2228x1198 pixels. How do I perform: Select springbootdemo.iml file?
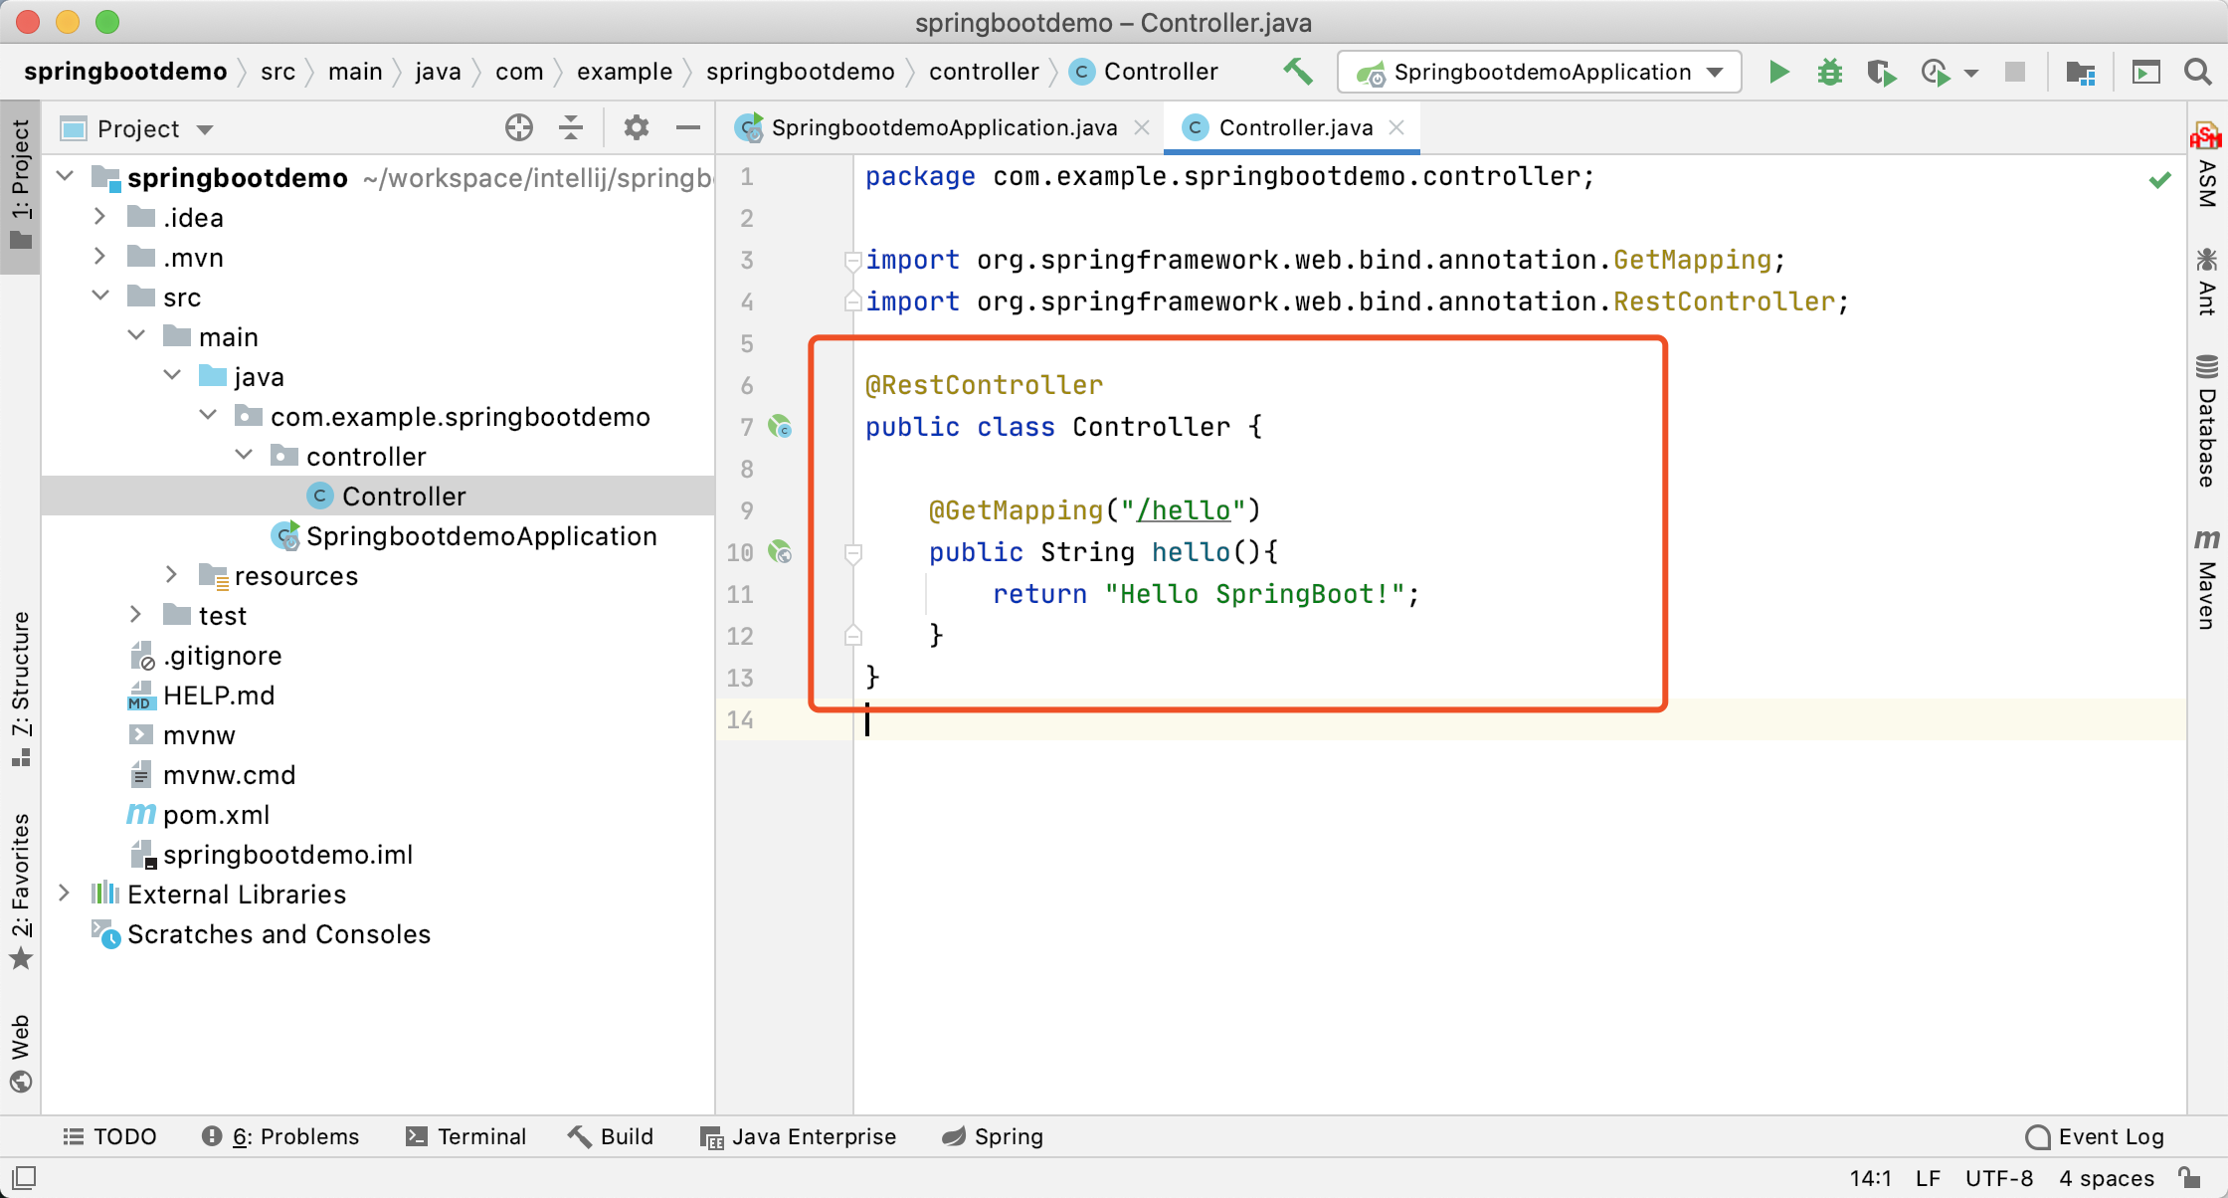tap(287, 854)
